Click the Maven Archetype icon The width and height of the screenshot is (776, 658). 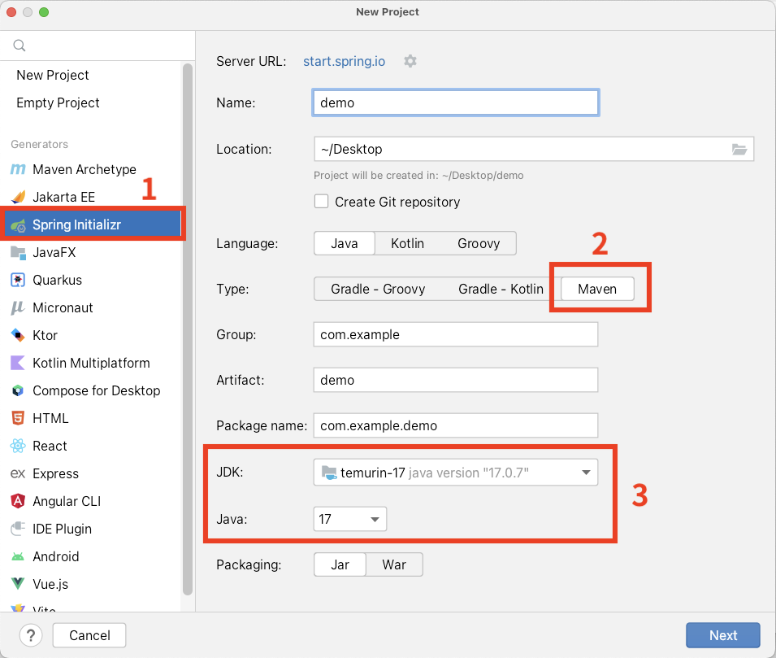click(18, 169)
